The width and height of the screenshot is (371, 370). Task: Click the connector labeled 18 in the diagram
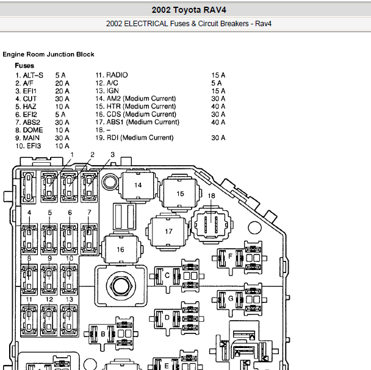[x=211, y=224]
